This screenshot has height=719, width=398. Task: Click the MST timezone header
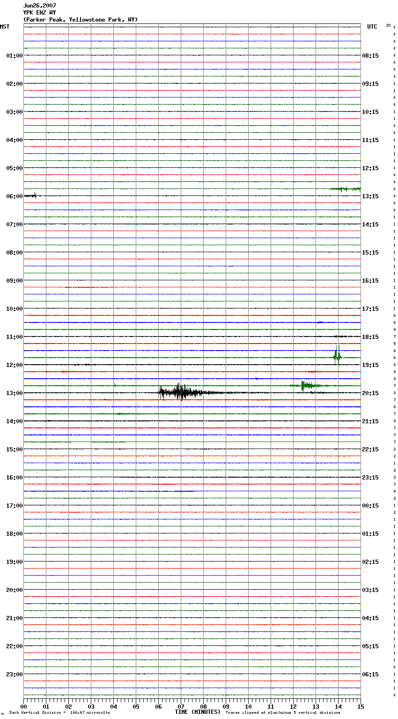click(x=5, y=27)
